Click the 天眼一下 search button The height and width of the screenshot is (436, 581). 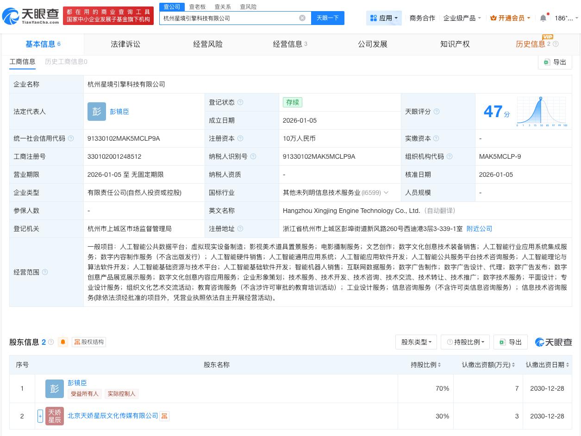click(x=327, y=18)
